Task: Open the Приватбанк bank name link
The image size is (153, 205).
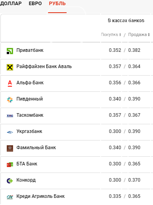Action: (x=30, y=50)
